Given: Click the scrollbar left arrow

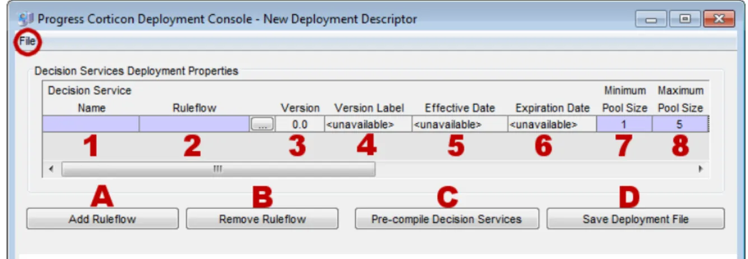Looking at the screenshot, I should [x=51, y=169].
